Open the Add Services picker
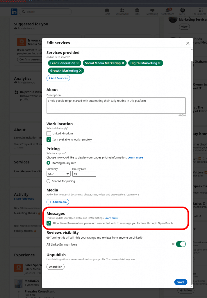 coord(58,78)
